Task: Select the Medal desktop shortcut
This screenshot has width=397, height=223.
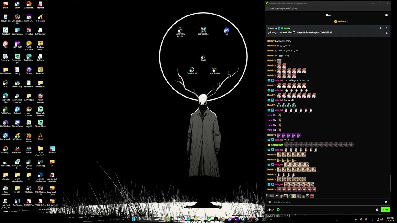Action: [x=29, y=150]
